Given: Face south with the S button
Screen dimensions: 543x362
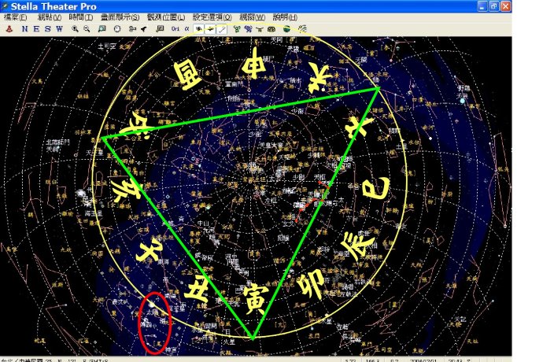Looking at the screenshot, I should (47, 28).
